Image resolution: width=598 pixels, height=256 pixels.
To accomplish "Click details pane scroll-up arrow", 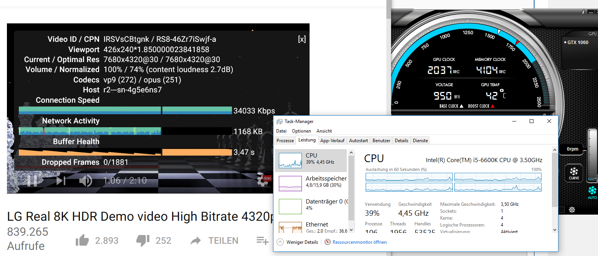I will (554, 149).
